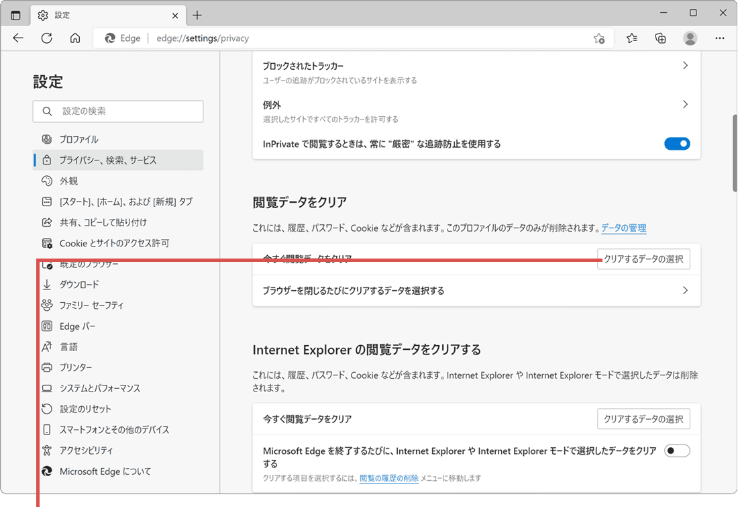The height and width of the screenshot is (507, 738).
Task: Click the アクセシビリティ icon
Action: click(x=46, y=450)
